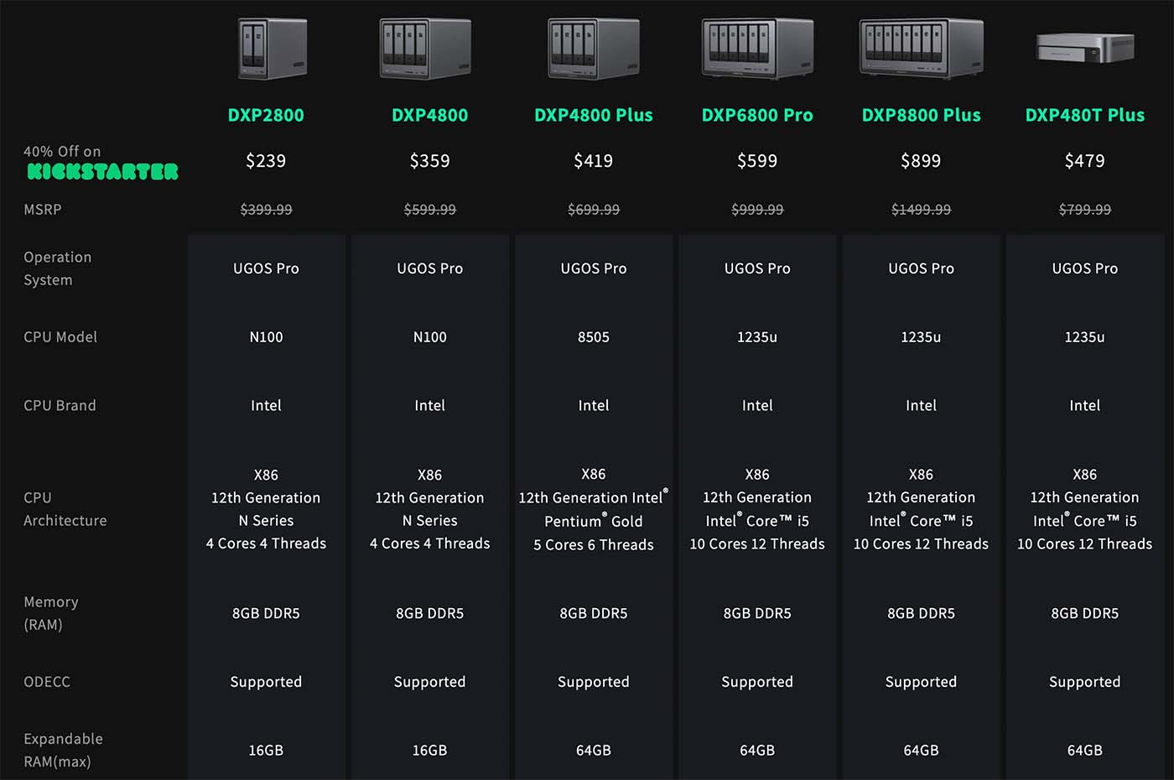Click the DXP2800 product image
The height and width of the screenshot is (780, 1174).
pos(270,48)
